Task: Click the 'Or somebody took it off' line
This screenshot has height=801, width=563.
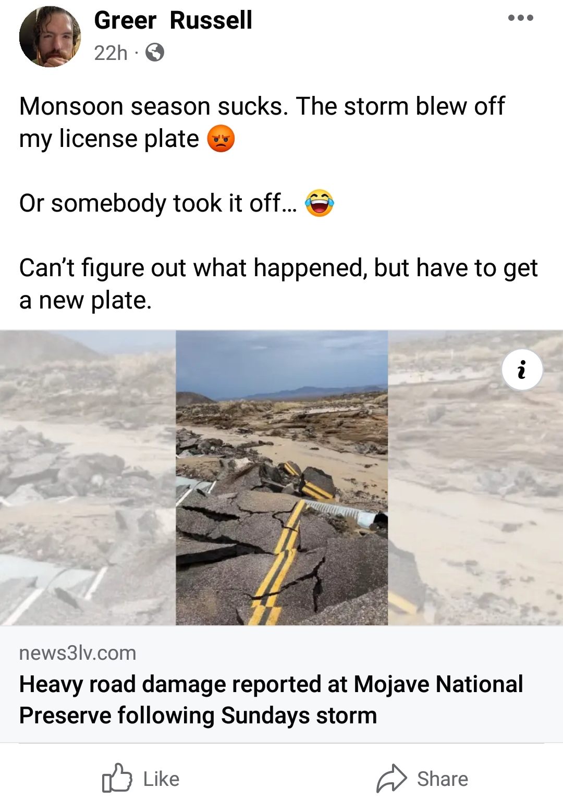Action: pos(158,203)
